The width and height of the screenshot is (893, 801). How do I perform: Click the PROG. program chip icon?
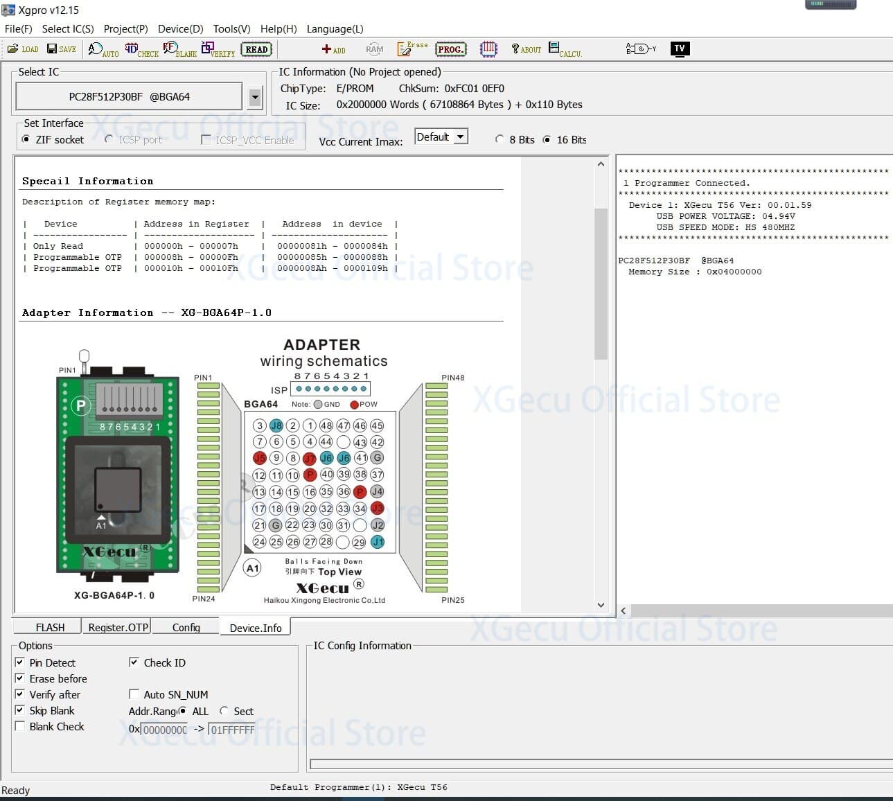(x=450, y=49)
